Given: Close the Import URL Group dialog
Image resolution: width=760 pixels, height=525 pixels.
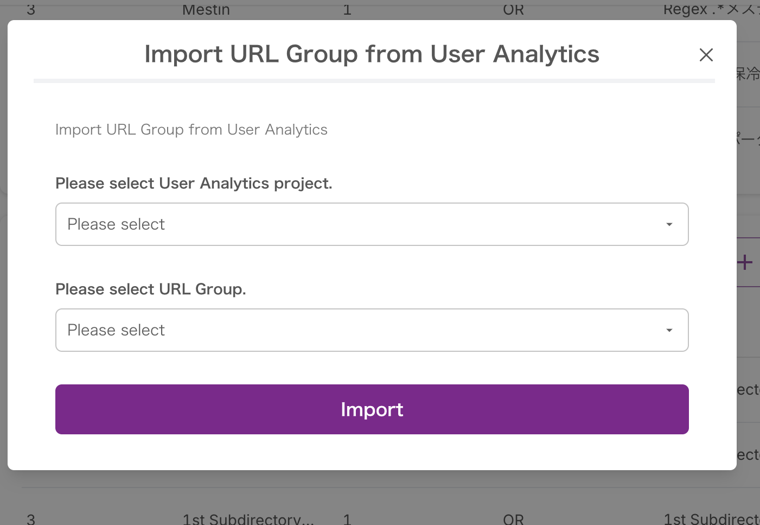Looking at the screenshot, I should 706,55.
